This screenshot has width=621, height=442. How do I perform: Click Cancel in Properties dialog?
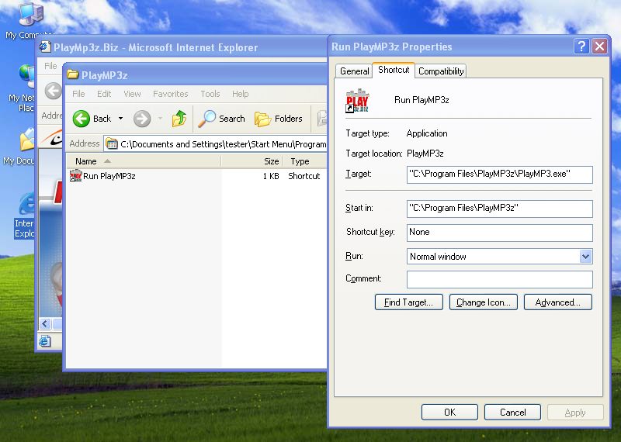point(512,413)
